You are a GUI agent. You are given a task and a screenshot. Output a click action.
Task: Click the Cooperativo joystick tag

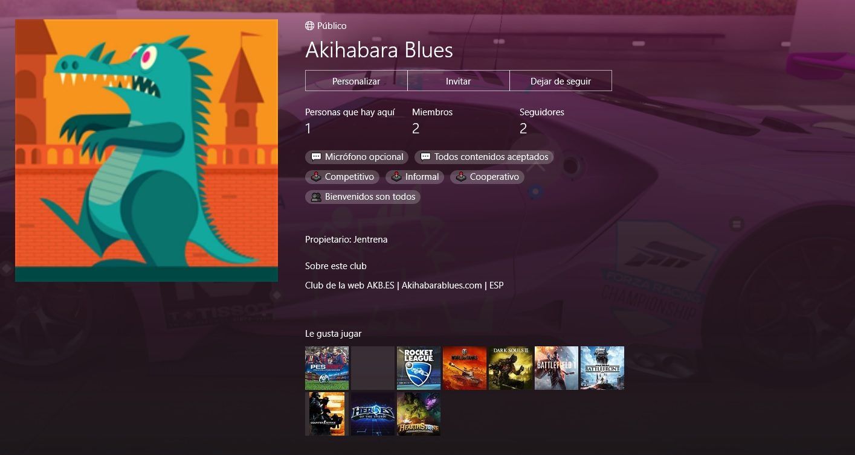pos(488,177)
